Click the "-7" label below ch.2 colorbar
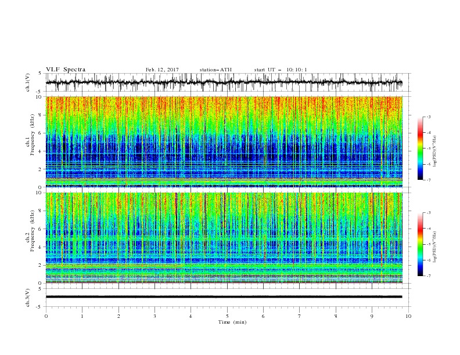Image resolution: width=460 pixels, height=355 pixels. click(428, 276)
